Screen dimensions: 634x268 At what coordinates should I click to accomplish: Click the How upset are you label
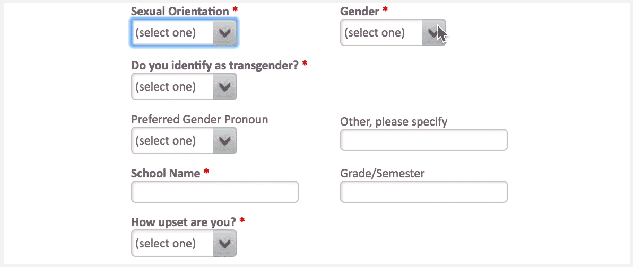coord(184,222)
